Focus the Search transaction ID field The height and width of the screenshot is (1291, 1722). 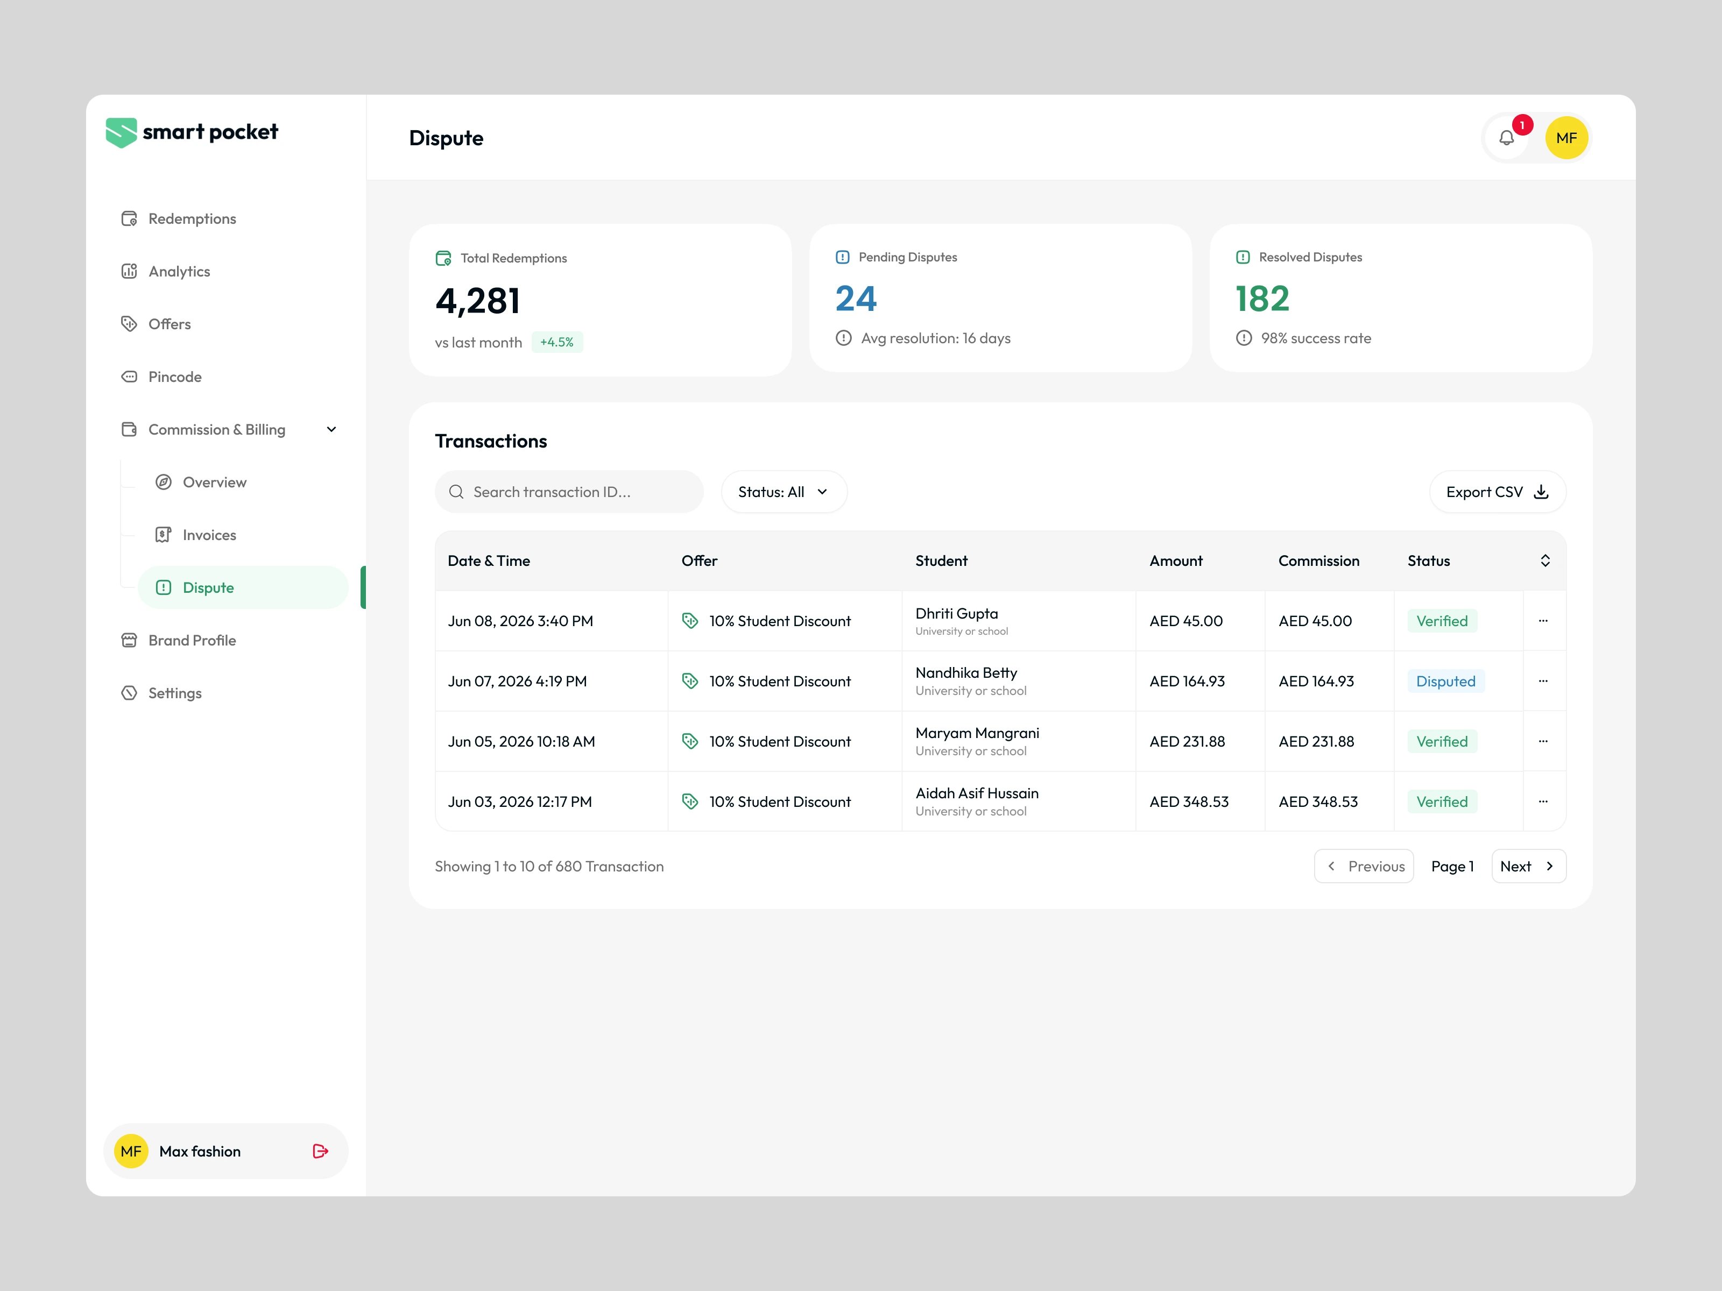click(569, 492)
